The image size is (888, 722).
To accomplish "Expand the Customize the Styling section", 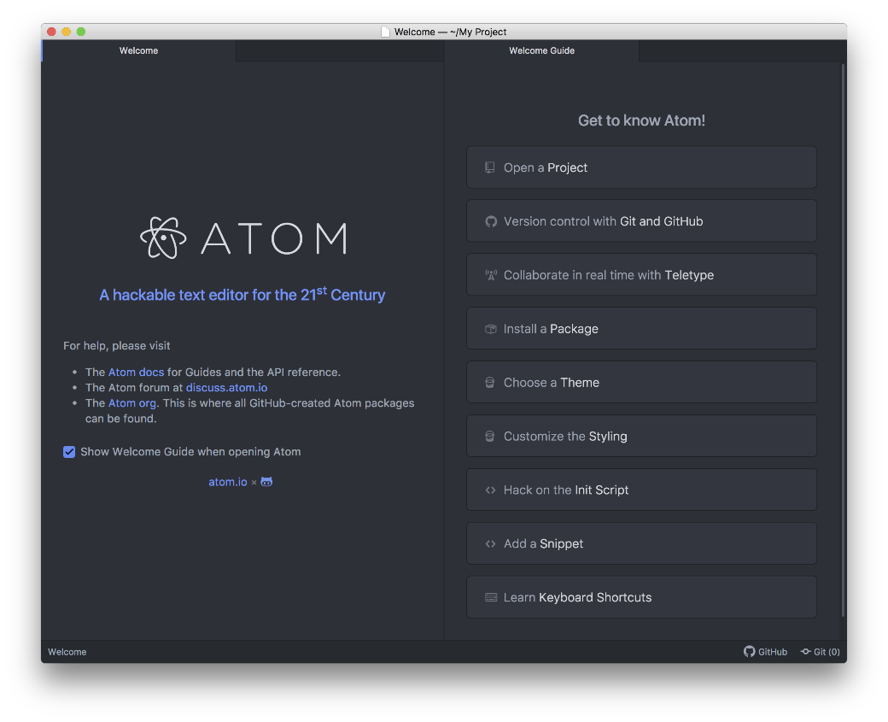I will coord(641,437).
